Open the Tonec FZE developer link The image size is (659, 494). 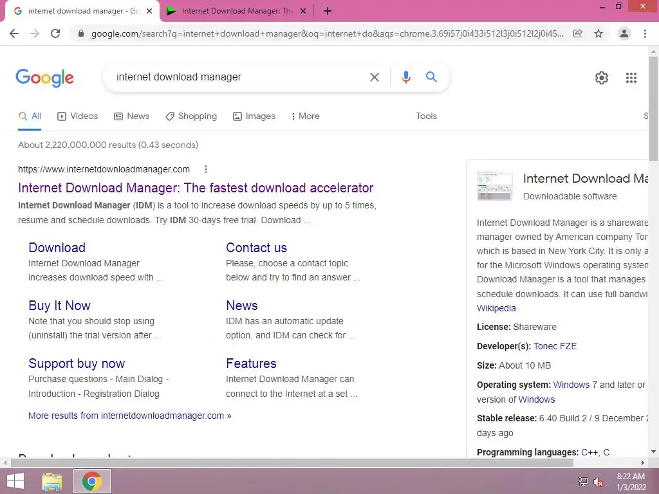point(555,346)
